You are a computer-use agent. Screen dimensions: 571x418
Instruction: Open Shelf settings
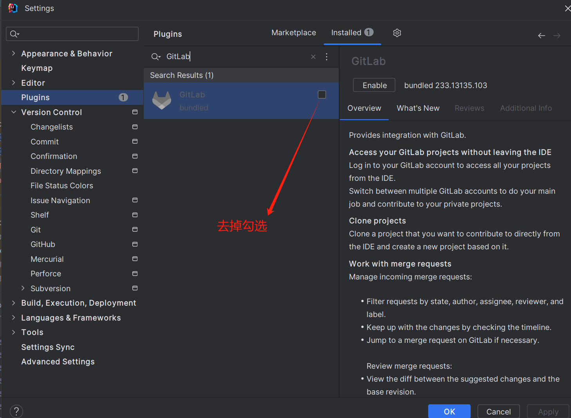pyautogui.click(x=40, y=215)
